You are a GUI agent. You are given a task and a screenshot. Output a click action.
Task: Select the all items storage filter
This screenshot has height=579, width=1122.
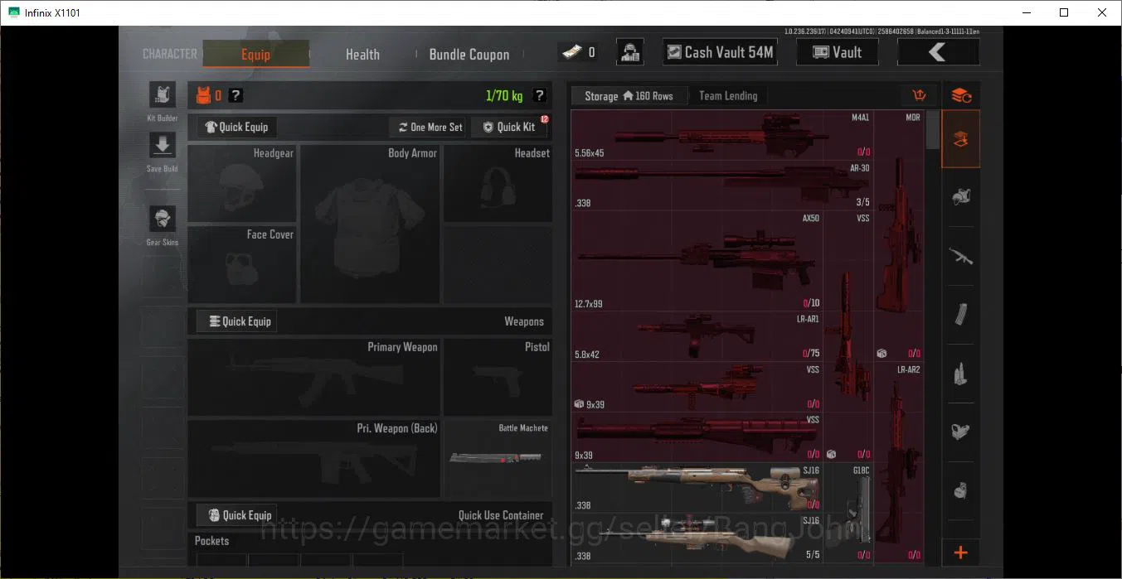(x=961, y=139)
